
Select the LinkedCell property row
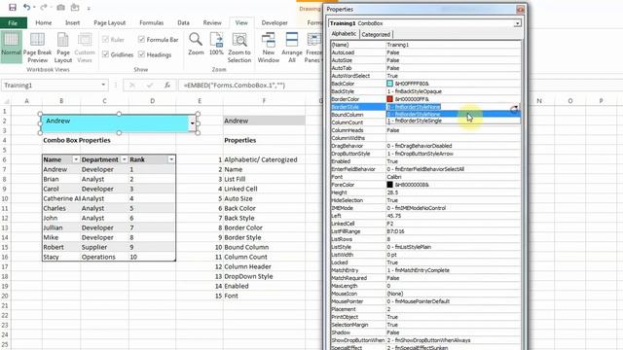pyautogui.click(x=425, y=224)
